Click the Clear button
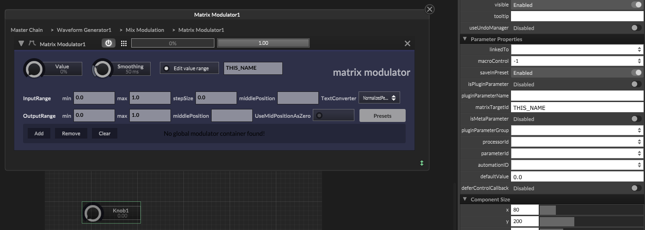 (104, 133)
